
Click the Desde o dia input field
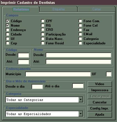point(37,87)
